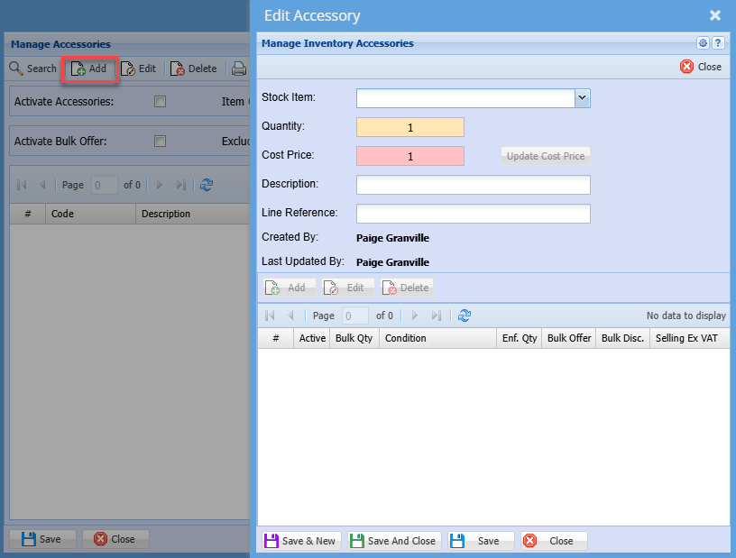Click Save And Close button
736x558 pixels.
[392, 541]
